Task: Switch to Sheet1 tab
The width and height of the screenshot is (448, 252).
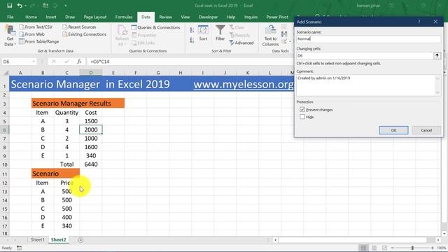Action: [x=37, y=239]
